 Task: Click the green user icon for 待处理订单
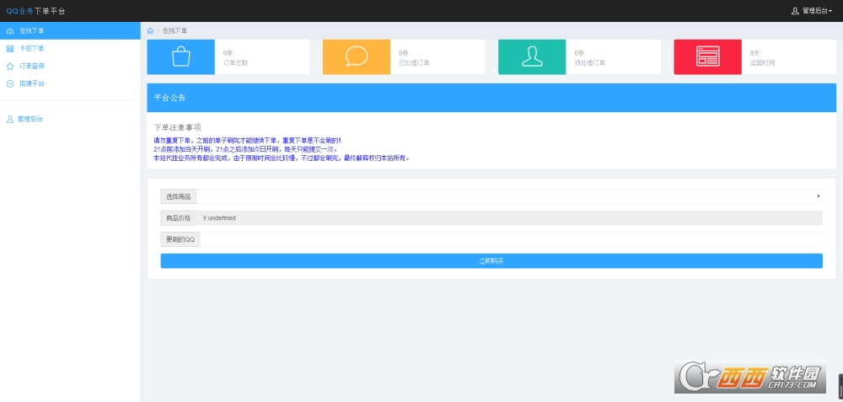tap(532, 56)
